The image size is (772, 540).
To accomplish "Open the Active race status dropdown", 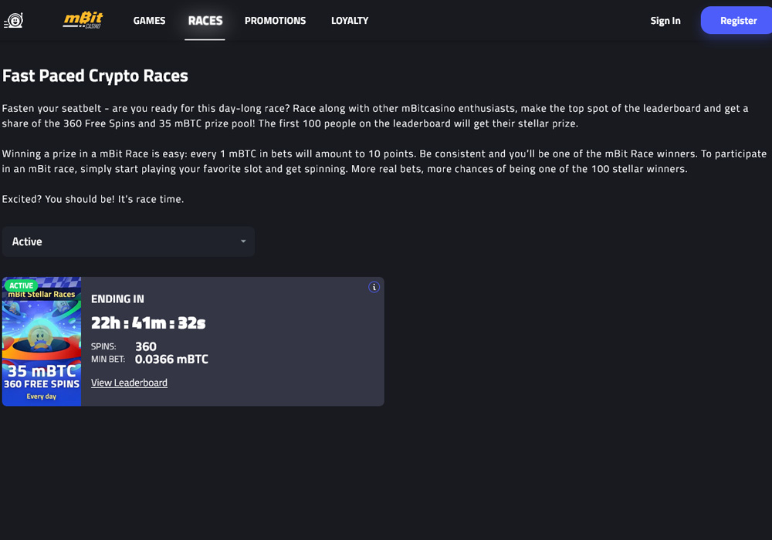I will (x=127, y=241).
